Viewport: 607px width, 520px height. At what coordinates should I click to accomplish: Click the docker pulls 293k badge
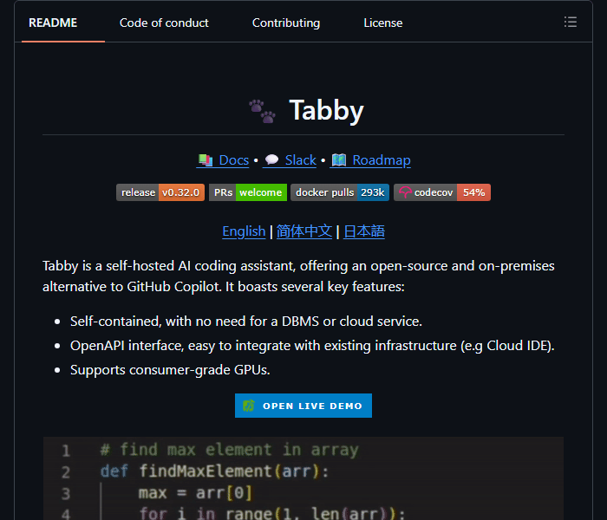[340, 192]
